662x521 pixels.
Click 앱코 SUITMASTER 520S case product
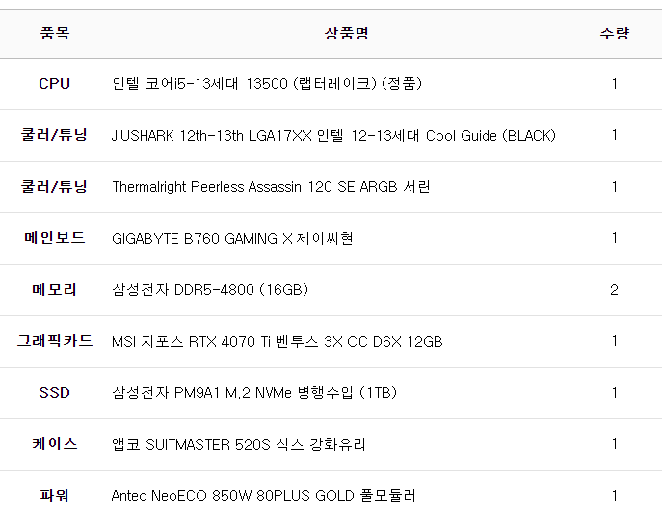point(239,445)
